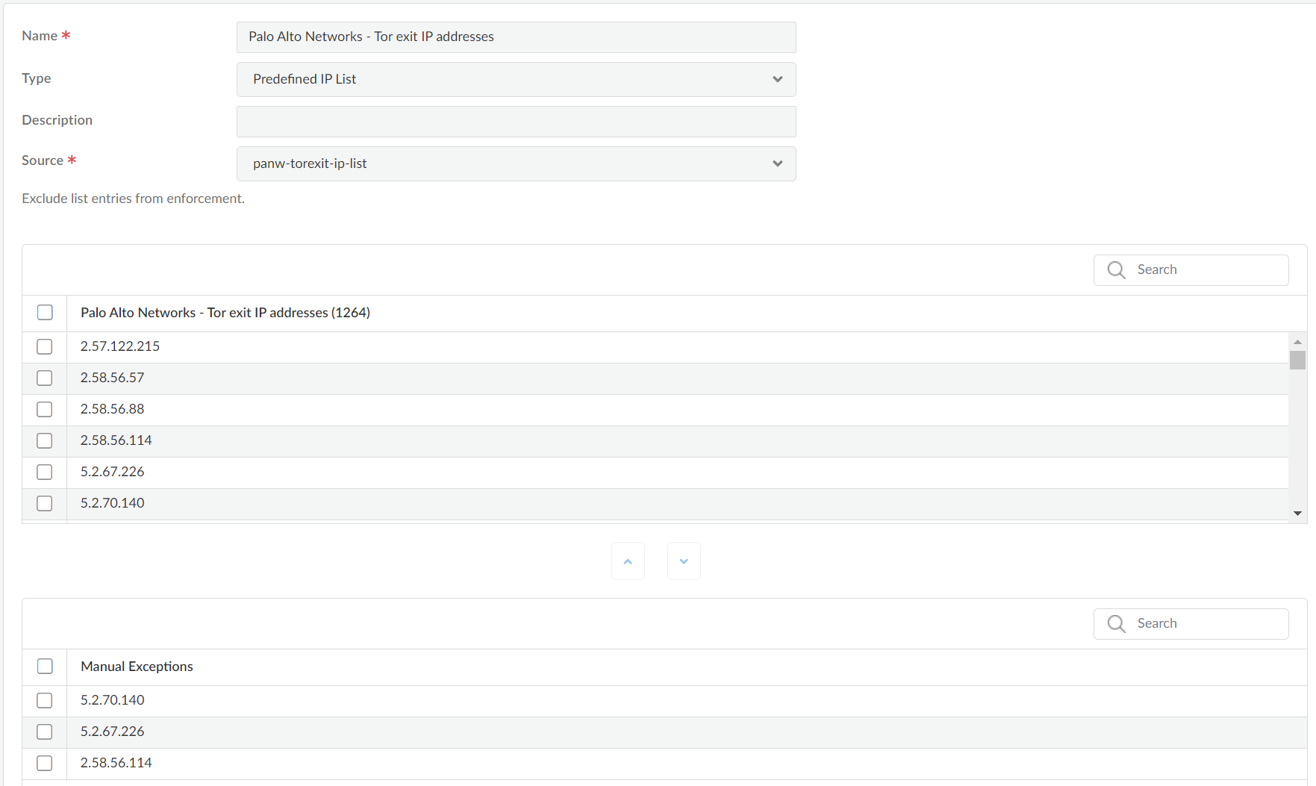Select all Tor exit IP addresses checkbox
Image resolution: width=1316 pixels, height=786 pixels.
[45, 313]
